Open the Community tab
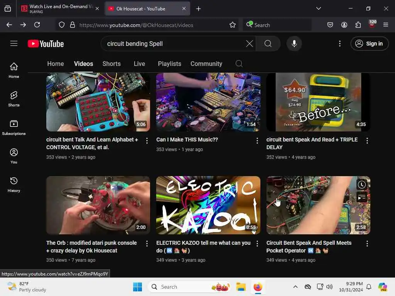This screenshot has height=296, width=395. [206, 64]
